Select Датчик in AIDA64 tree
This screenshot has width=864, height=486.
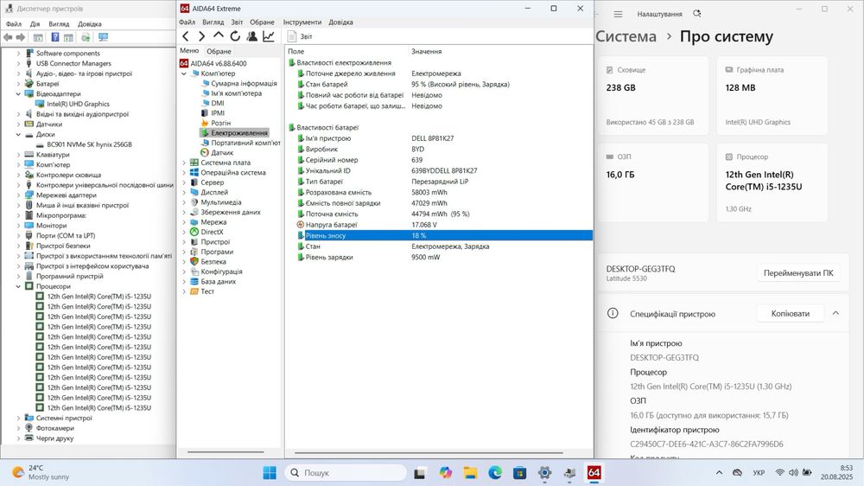point(222,153)
